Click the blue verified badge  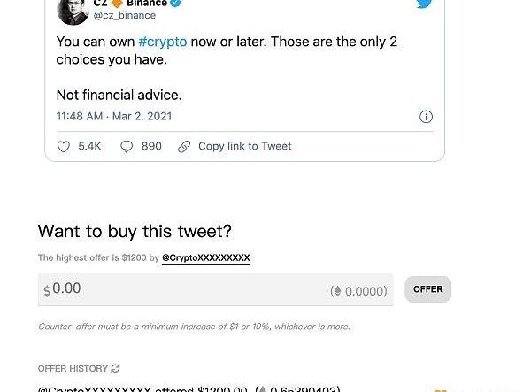coord(175,4)
